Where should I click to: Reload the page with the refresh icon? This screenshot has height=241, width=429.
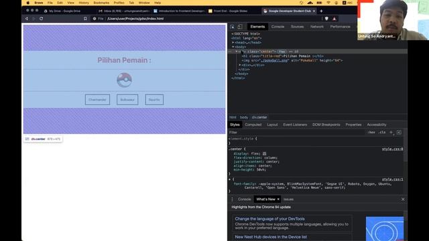tap(41, 19)
